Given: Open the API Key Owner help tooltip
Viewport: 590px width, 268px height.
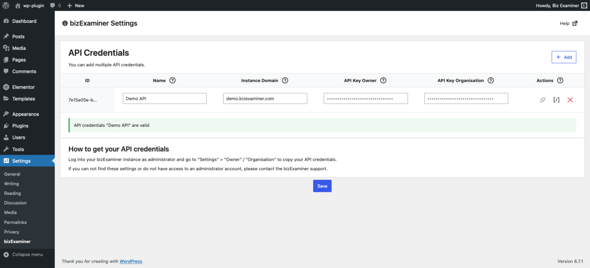Looking at the screenshot, I should (x=383, y=80).
